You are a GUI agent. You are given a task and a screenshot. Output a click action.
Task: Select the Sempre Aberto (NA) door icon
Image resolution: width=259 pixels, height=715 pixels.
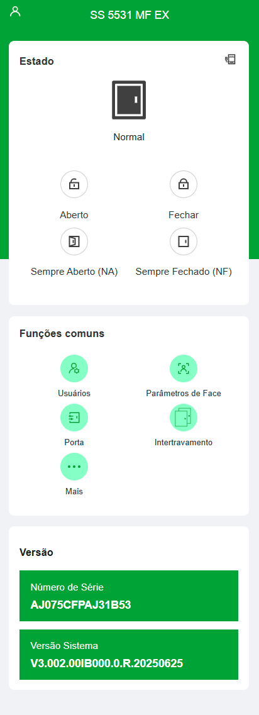tap(74, 241)
